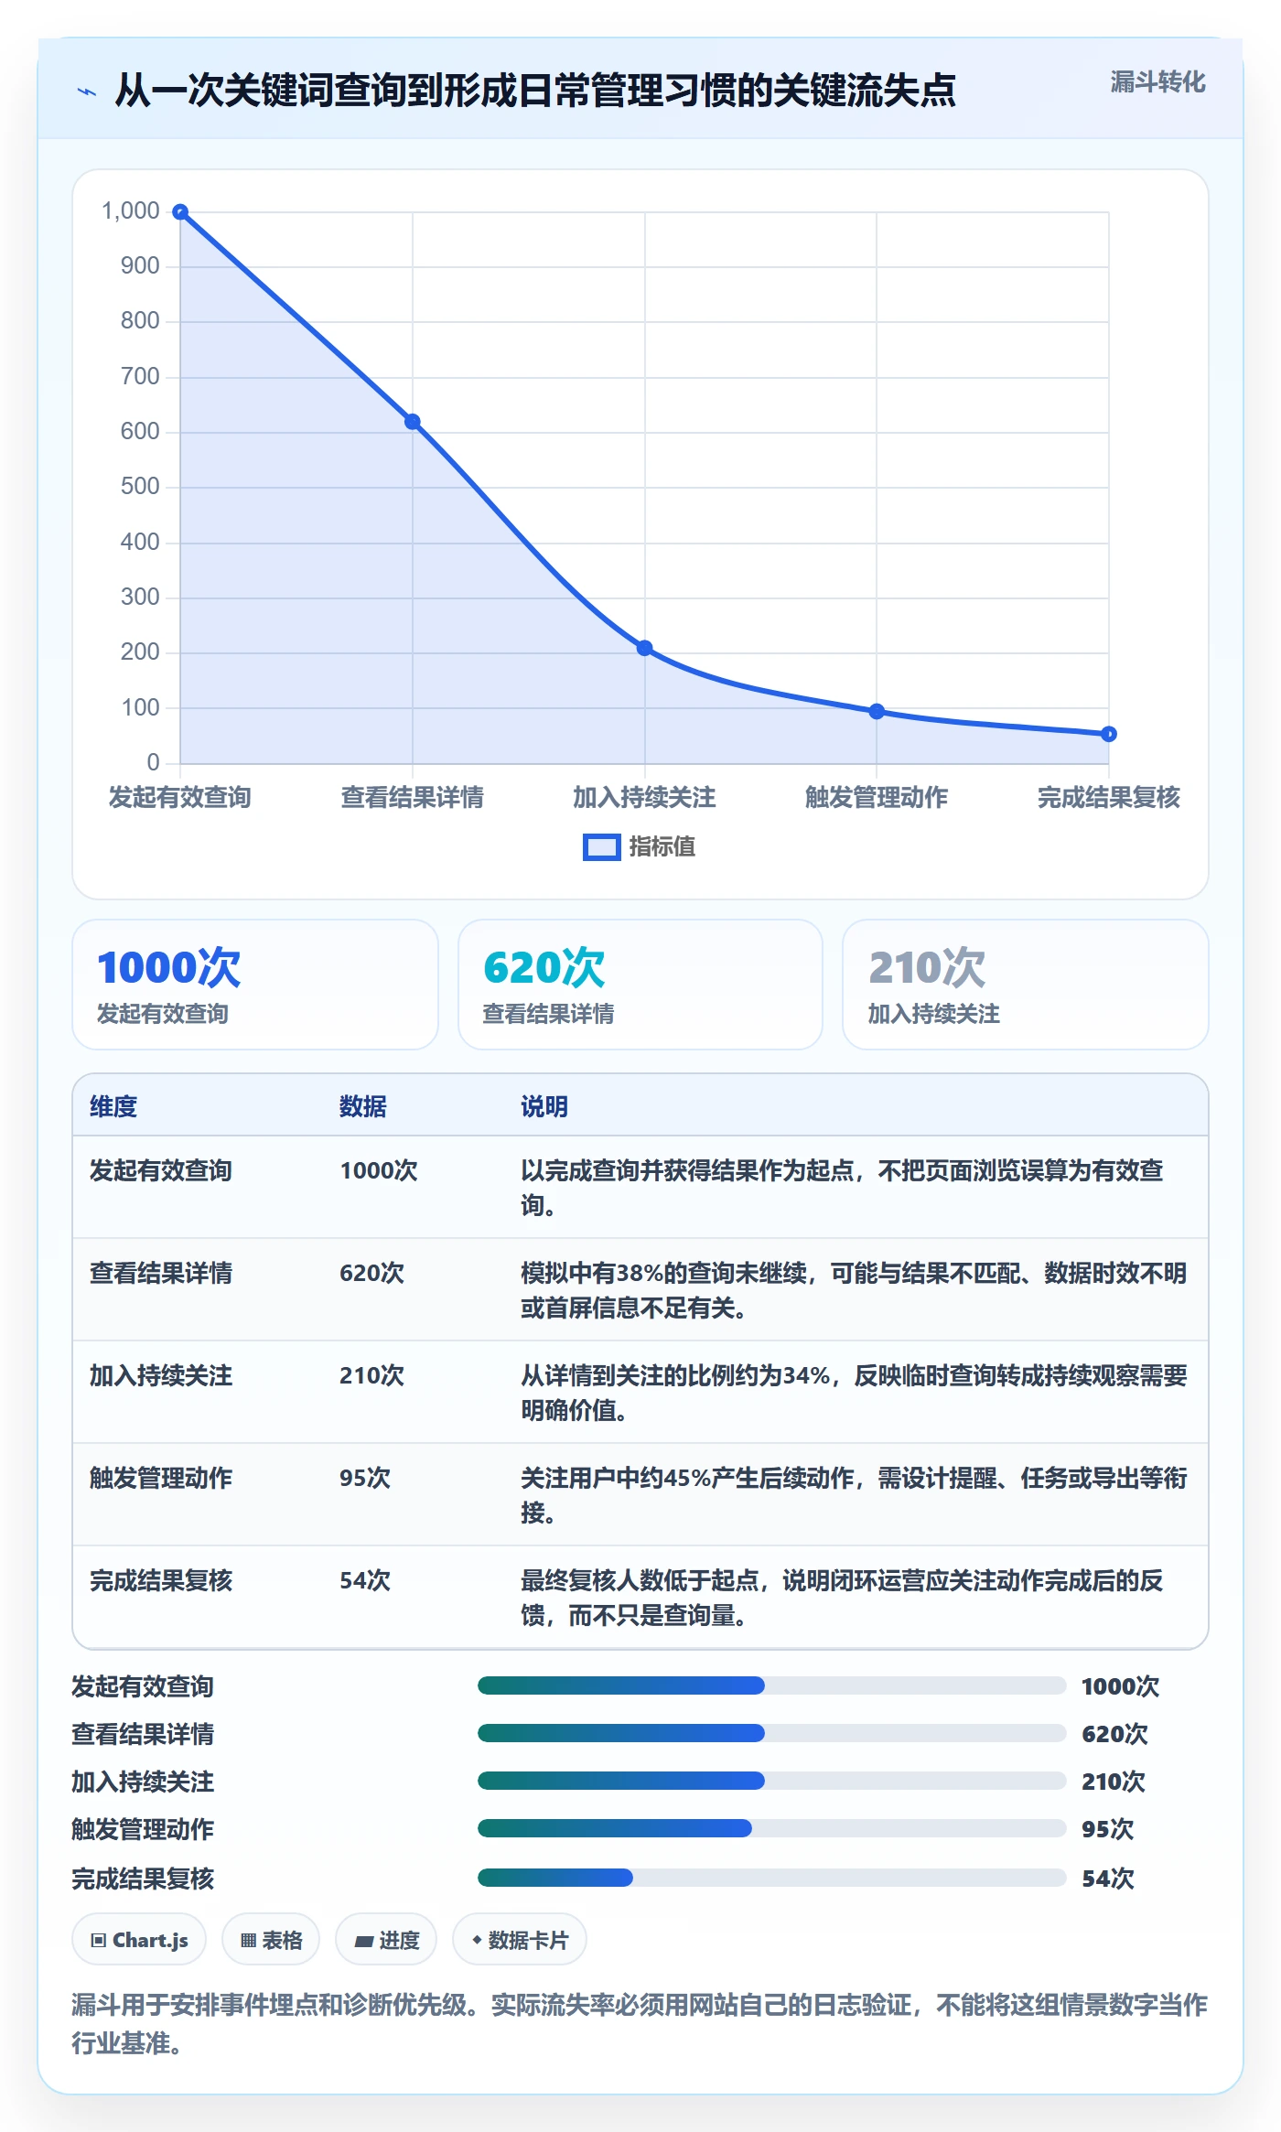Click the grid icon in 表格 chip

pyautogui.click(x=248, y=1941)
